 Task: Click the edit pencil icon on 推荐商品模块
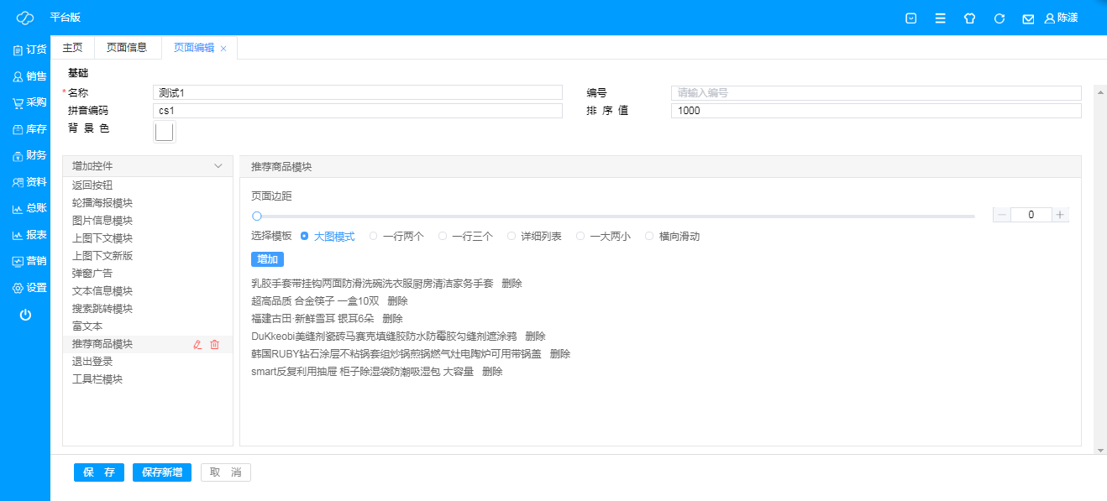(197, 344)
